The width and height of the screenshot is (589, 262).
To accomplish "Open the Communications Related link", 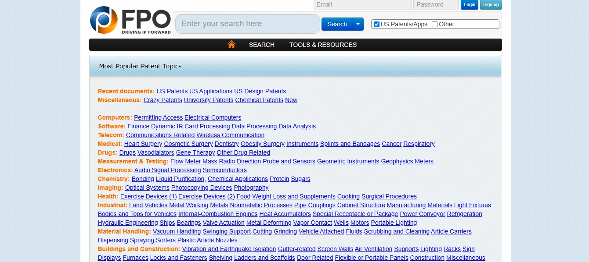I will (x=160, y=135).
